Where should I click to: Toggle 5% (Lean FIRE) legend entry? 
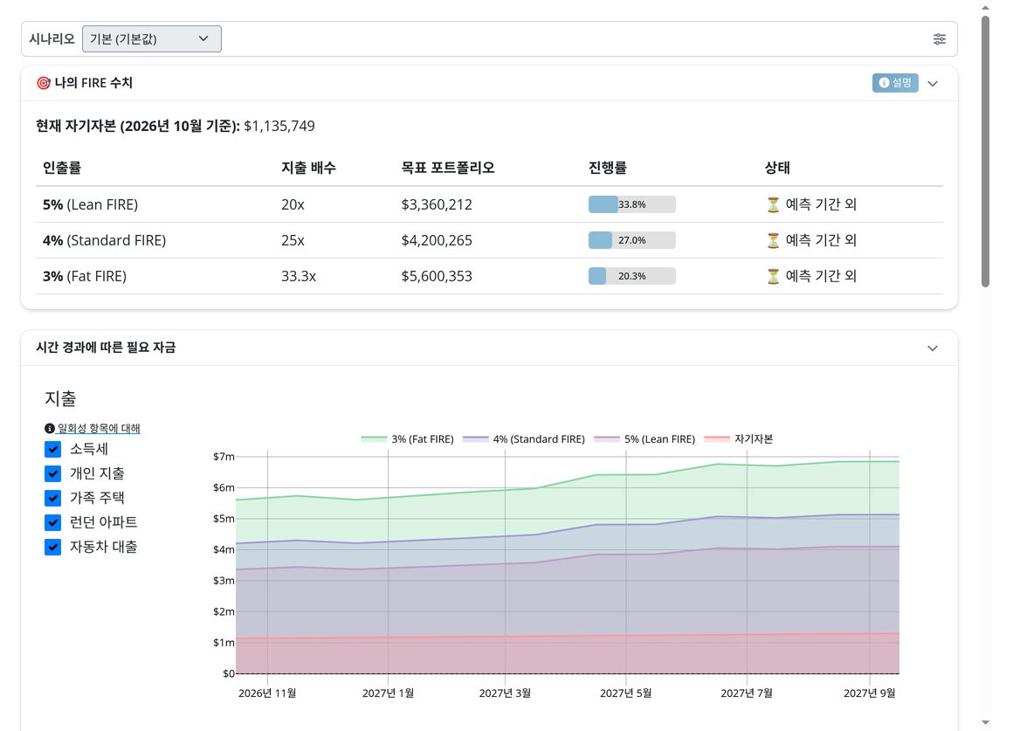tap(644, 438)
